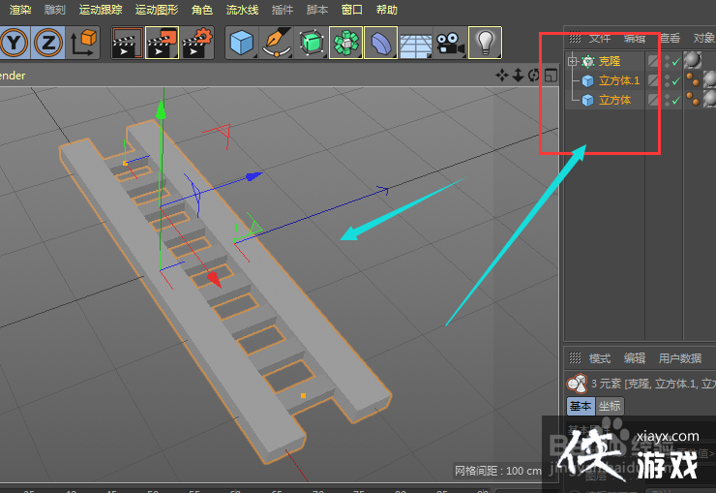Click the viewport rotate-camera icon
716x493 pixels.
click(533, 75)
